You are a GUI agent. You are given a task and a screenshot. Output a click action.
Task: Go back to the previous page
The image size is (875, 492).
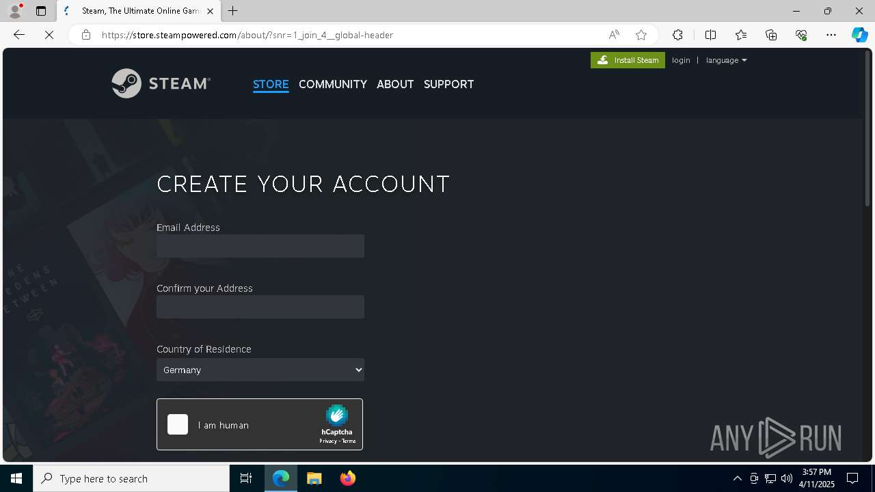coord(19,35)
